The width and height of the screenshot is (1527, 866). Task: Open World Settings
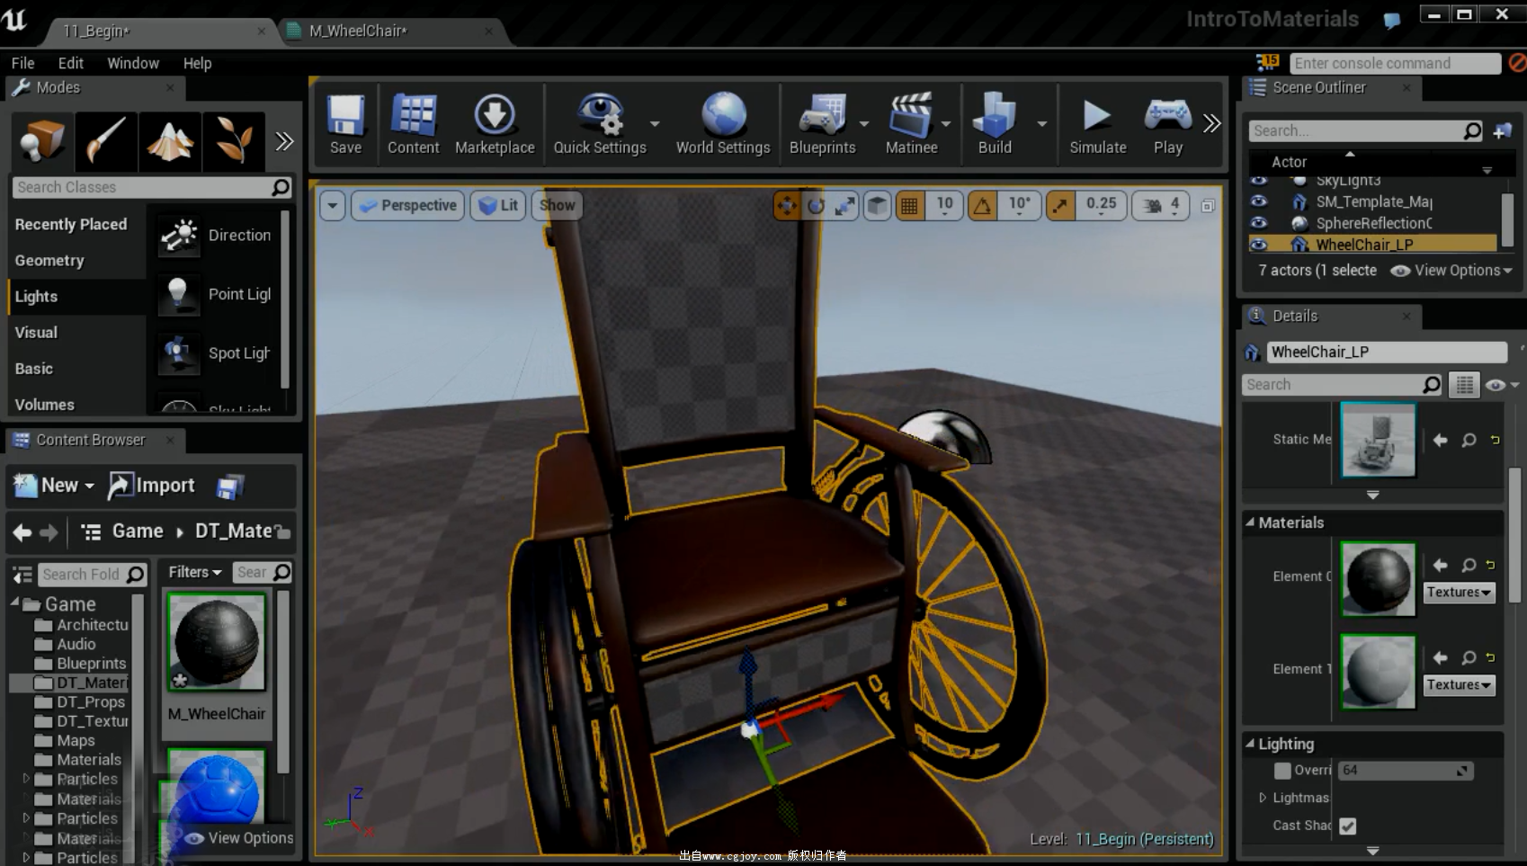(723, 124)
